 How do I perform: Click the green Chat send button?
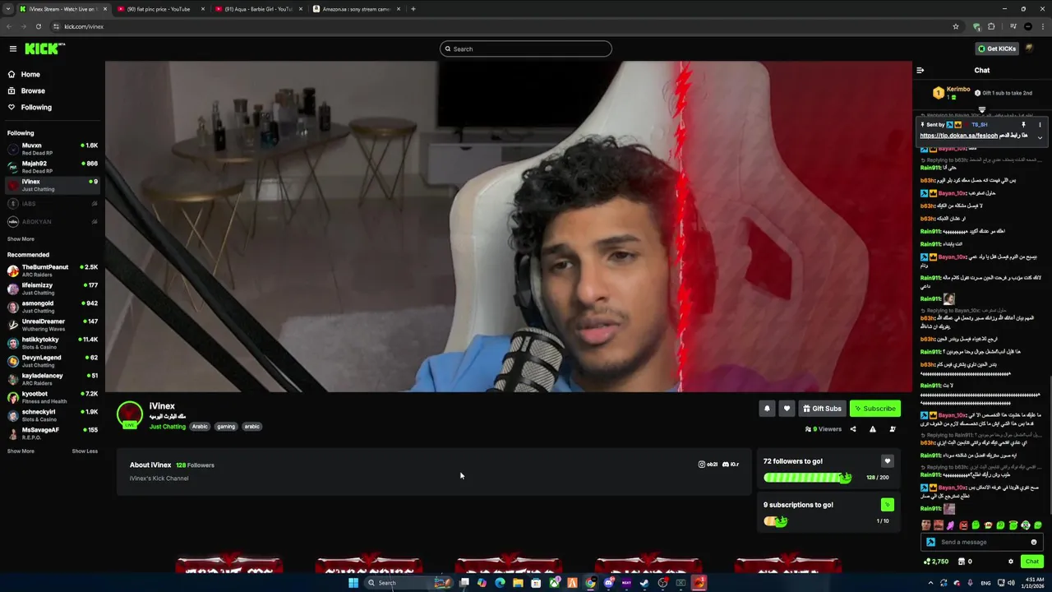(1032, 562)
